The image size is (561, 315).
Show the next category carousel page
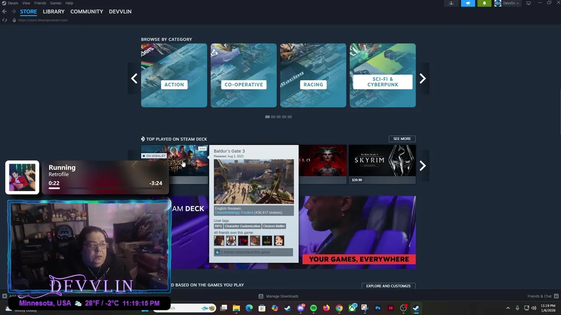(423, 78)
